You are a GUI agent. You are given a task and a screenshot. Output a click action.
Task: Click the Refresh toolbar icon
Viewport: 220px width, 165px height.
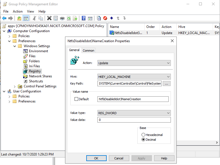[69, 18]
